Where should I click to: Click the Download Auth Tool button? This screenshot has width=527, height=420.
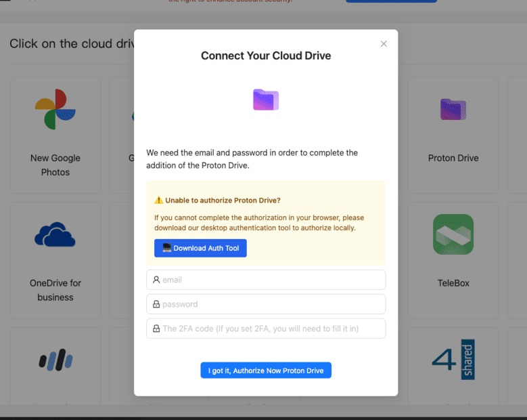click(200, 248)
